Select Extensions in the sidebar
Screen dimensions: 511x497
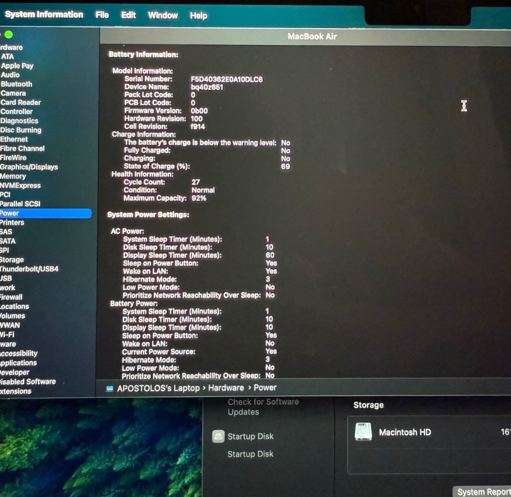16,391
